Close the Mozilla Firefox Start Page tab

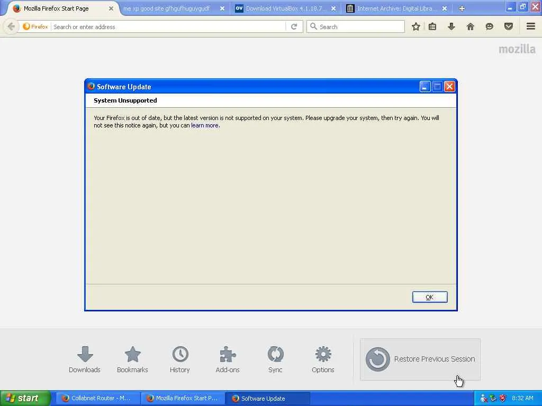111,8
